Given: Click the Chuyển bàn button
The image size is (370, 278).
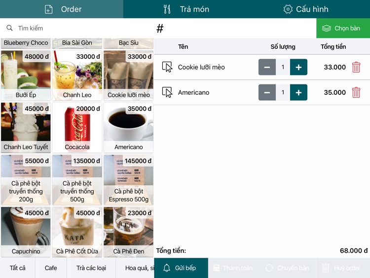Looking at the screenshot, I should tap(287, 268).
